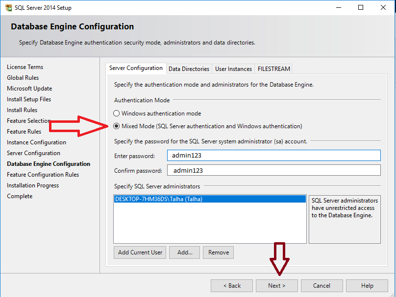The width and height of the screenshot is (396, 297).
Task: Click Database Engine Configuration sidebar step
Action: [49, 164]
